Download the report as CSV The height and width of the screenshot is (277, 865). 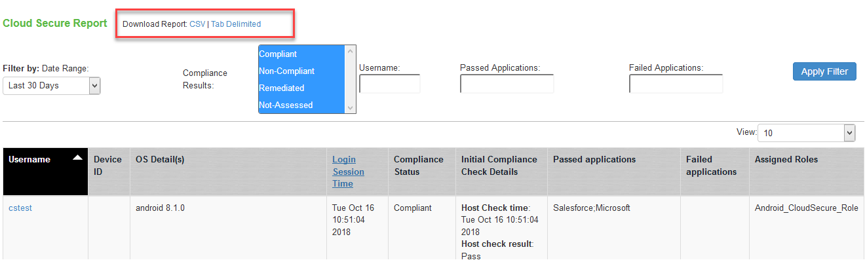197,24
